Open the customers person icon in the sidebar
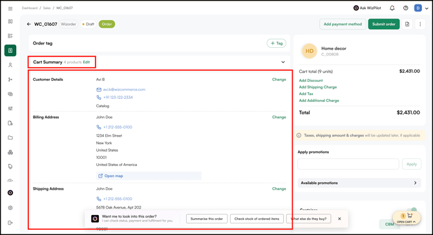Image resolution: width=433 pixels, height=235 pixels. pyautogui.click(x=10, y=65)
